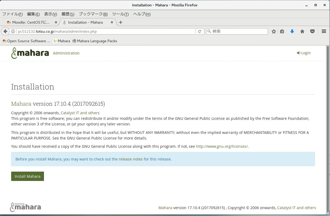The width and height of the screenshot is (330, 216).
Task: Open the ファイル(F) menu
Action: click(13, 14)
